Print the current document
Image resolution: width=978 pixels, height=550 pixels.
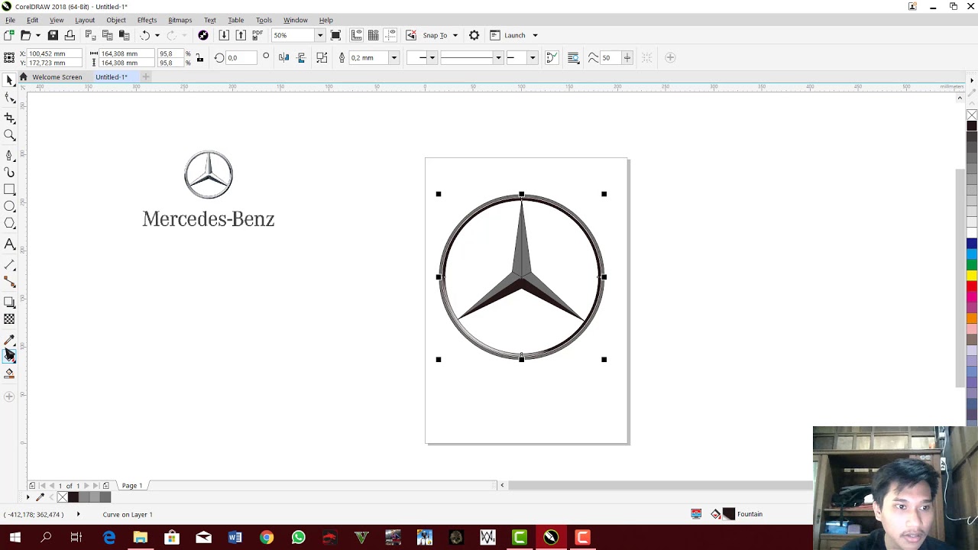click(x=70, y=35)
